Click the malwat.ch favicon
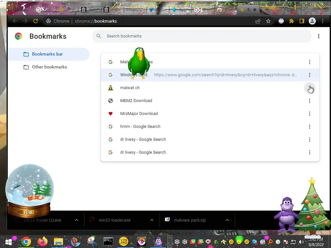331x248 pixels. [111, 88]
